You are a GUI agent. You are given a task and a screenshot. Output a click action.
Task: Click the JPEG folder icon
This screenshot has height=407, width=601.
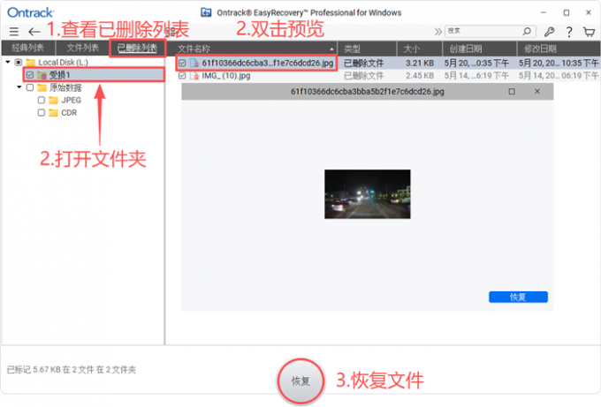pos(53,101)
